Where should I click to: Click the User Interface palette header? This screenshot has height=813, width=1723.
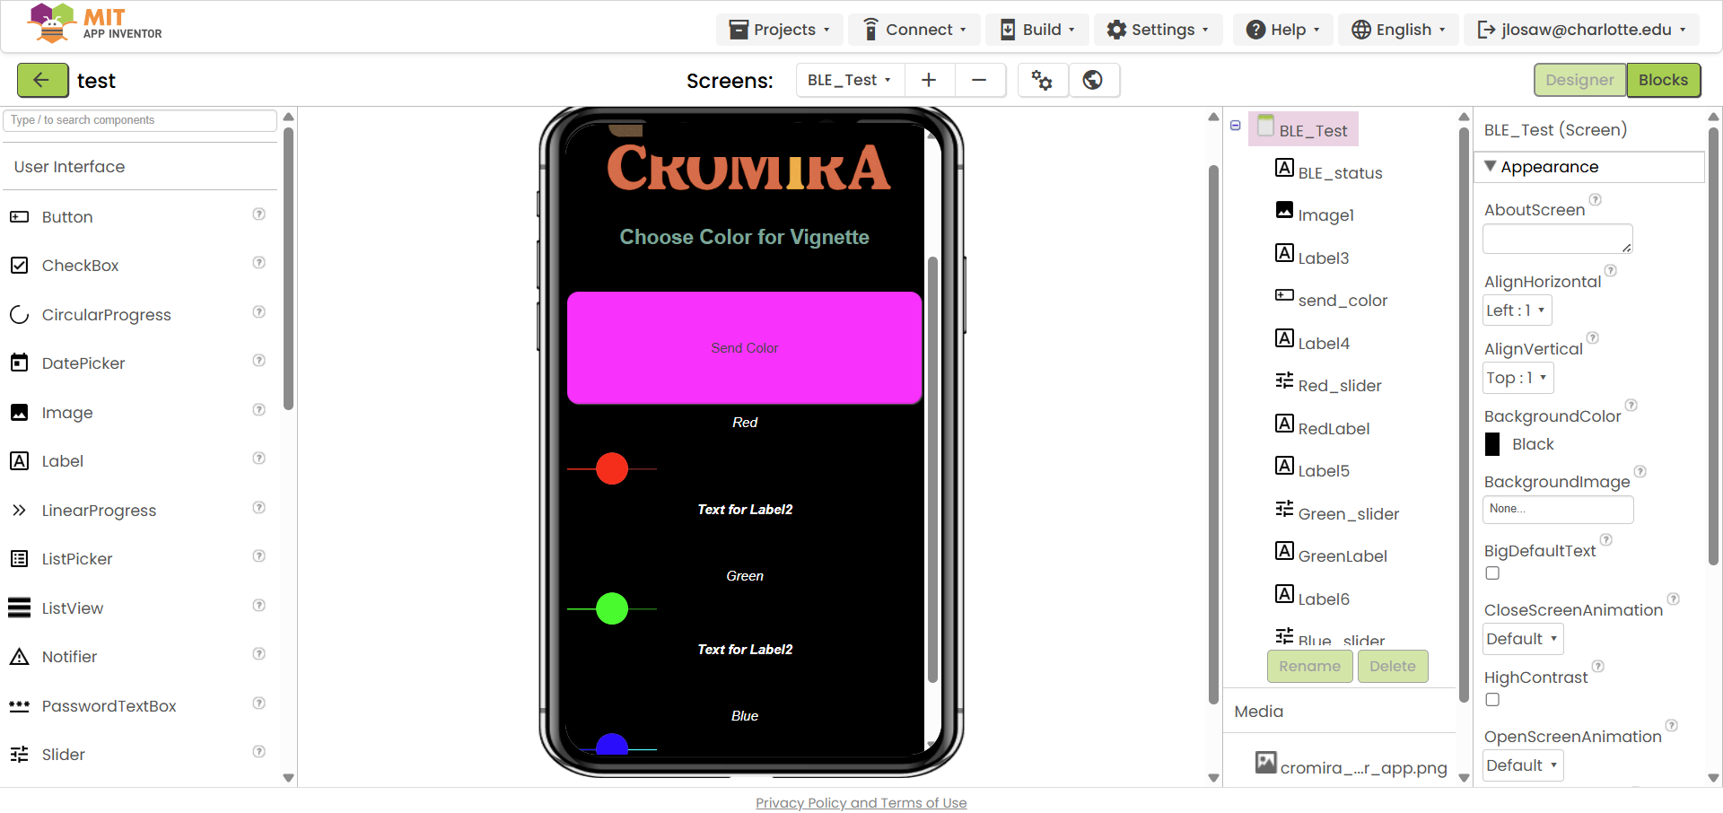click(x=140, y=167)
